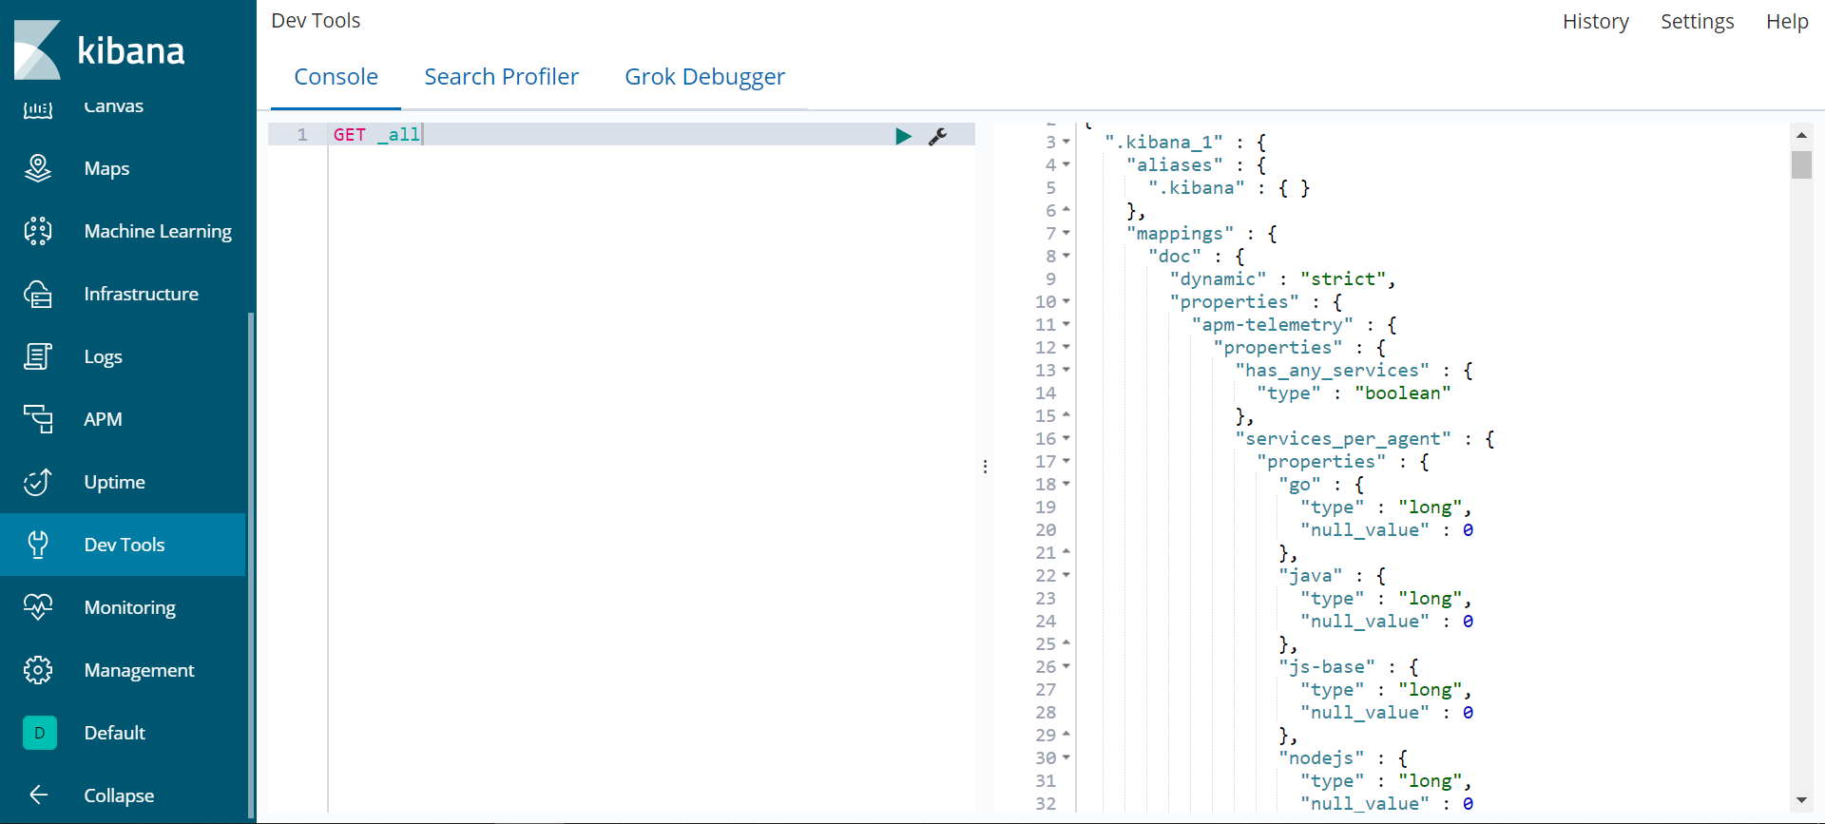Screen dimensions: 1825x824
Task: Click the "boolean" value on line 14
Action: 1403,393
